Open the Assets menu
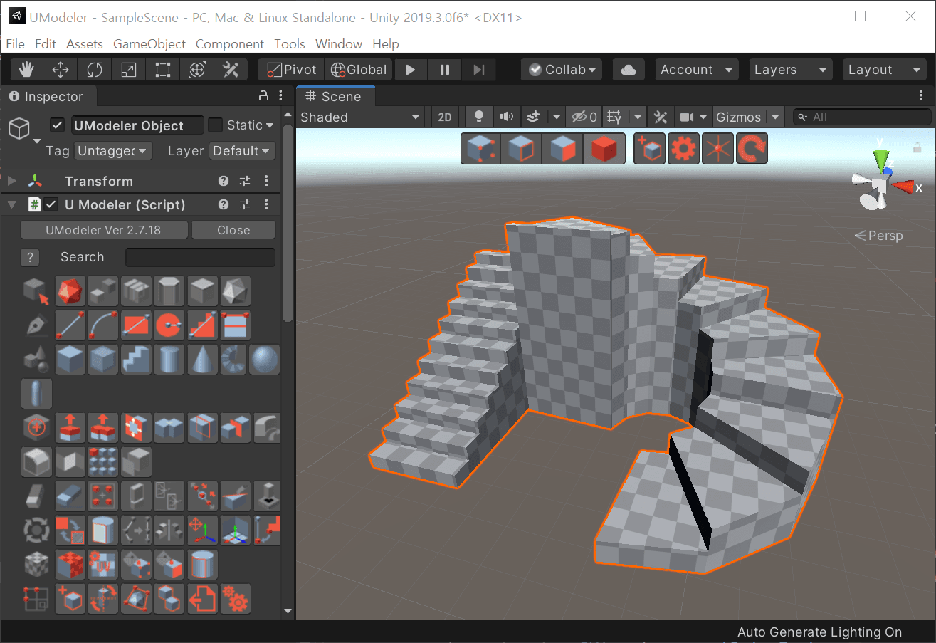 click(x=85, y=44)
